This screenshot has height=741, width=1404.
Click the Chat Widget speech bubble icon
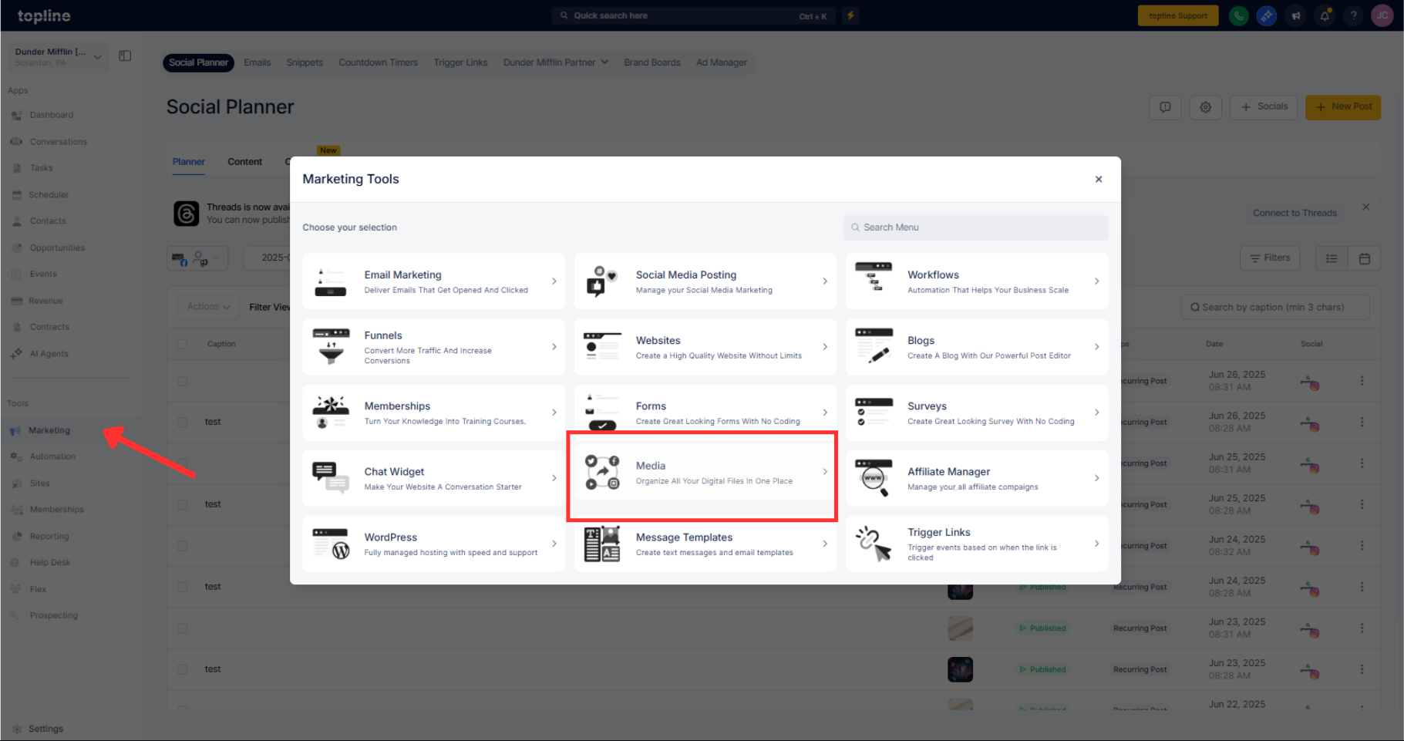(x=331, y=477)
